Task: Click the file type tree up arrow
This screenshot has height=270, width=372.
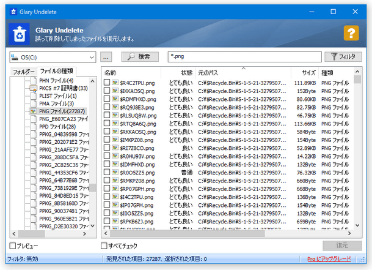Action: coord(93,81)
